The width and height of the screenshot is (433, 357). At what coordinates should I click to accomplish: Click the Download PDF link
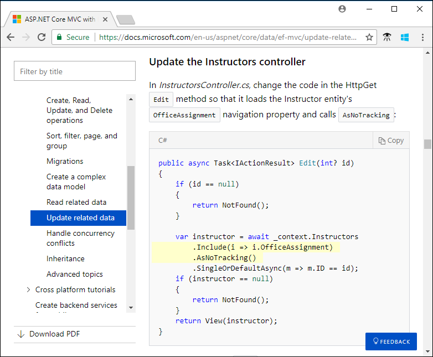[54, 334]
